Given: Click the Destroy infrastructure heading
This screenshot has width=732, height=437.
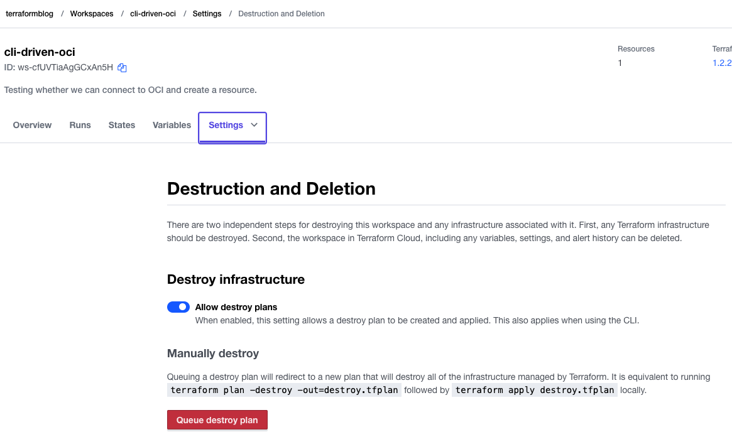Looking at the screenshot, I should tap(236, 279).
